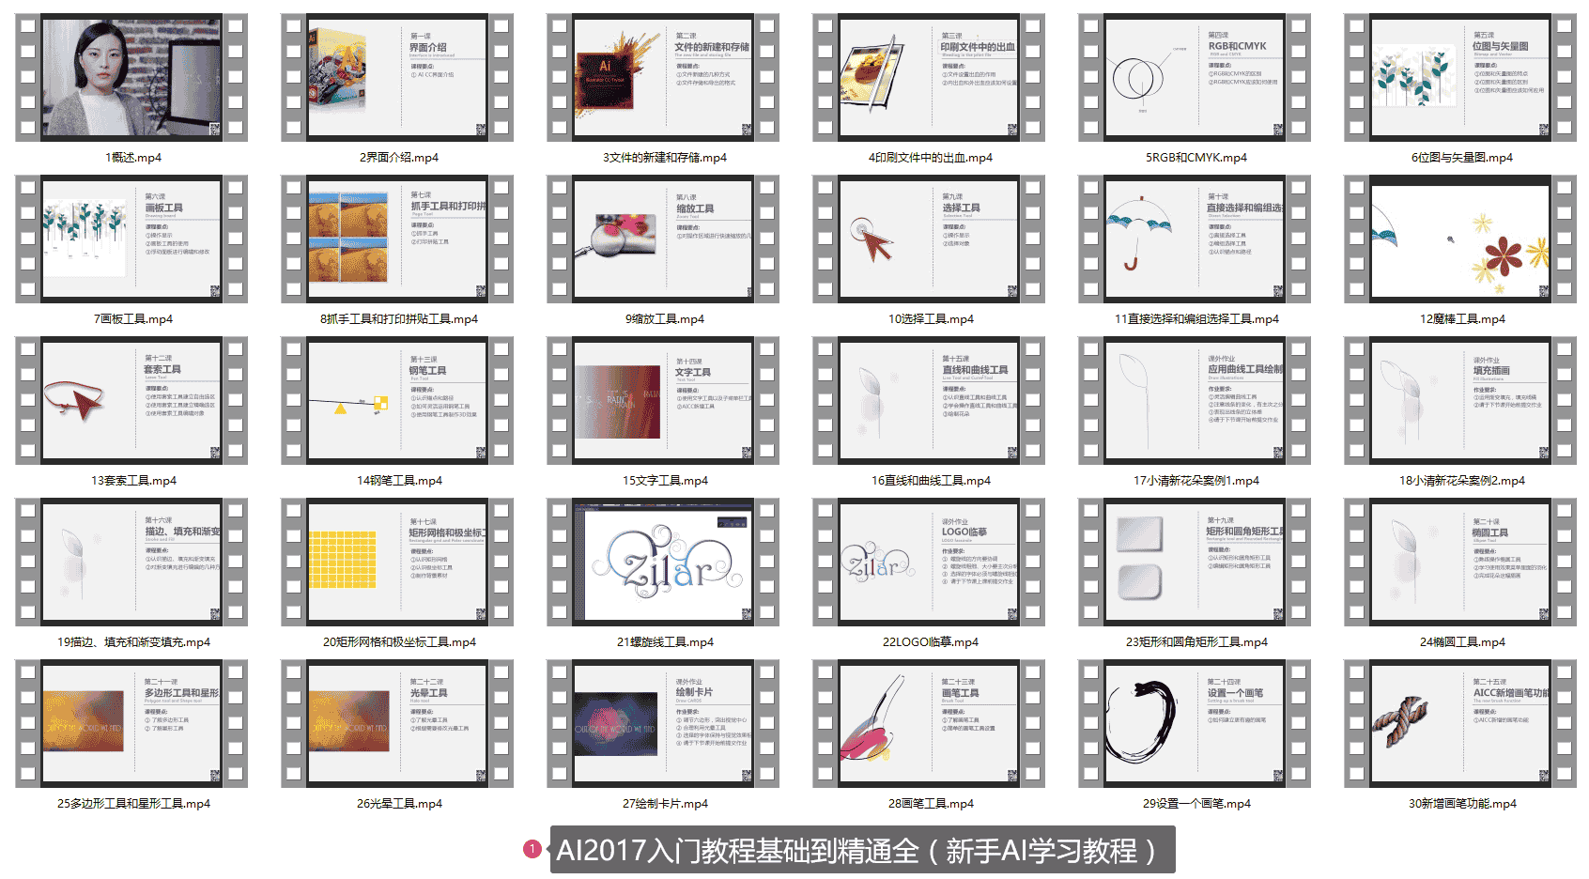
Task: Select the 28画笔工具.mp4 video thumbnail
Action: [929, 723]
